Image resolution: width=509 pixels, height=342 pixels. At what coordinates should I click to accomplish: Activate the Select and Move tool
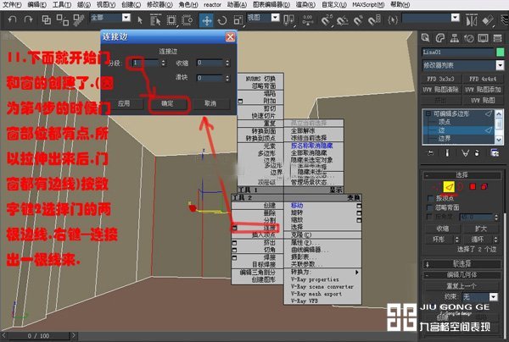click(206, 20)
